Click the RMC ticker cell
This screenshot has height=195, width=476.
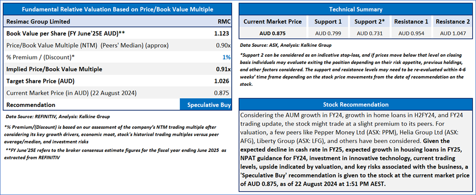tap(224, 21)
